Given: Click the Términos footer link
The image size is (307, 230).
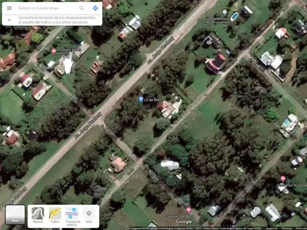Looking at the screenshot, I should pyautogui.click(x=287, y=228).
